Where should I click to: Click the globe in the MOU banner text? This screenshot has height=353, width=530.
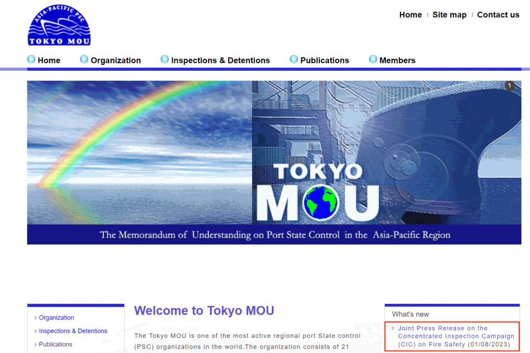[x=320, y=203]
